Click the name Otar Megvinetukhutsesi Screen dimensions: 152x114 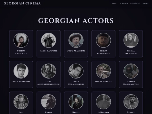click(x=48, y=83)
